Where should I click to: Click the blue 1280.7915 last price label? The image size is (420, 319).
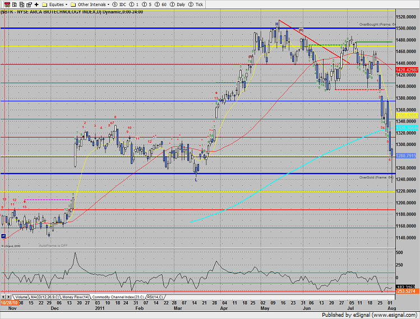pos(406,156)
